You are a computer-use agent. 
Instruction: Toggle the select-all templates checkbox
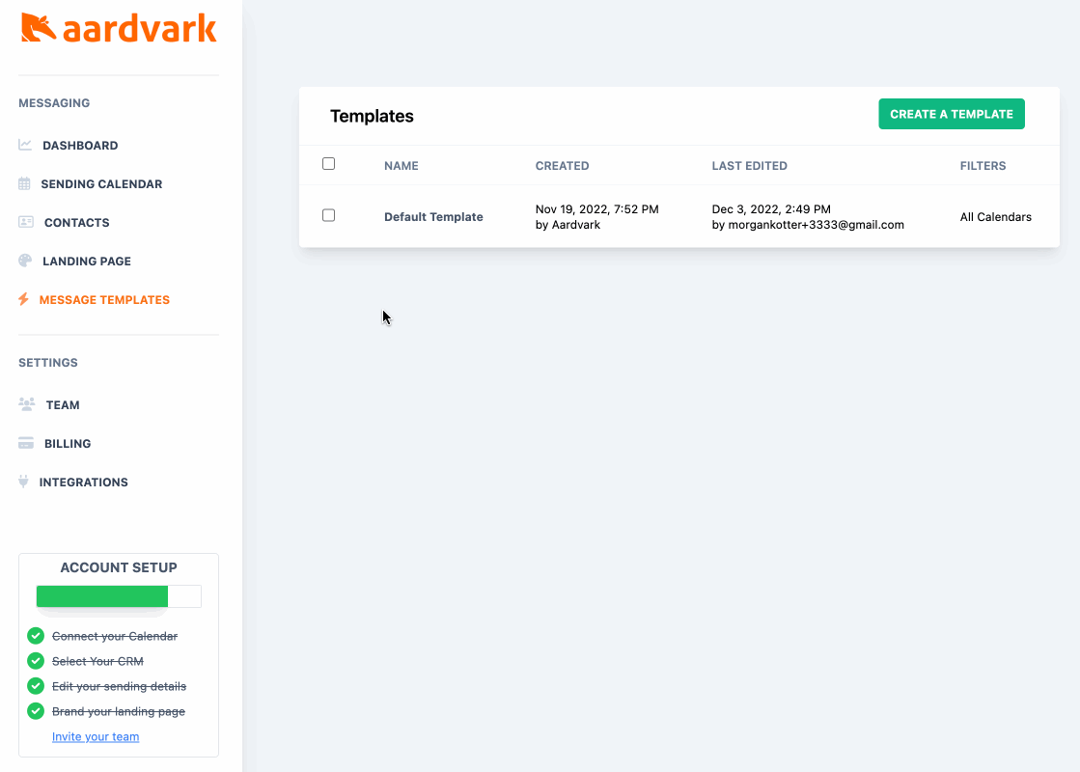(328, 164)
